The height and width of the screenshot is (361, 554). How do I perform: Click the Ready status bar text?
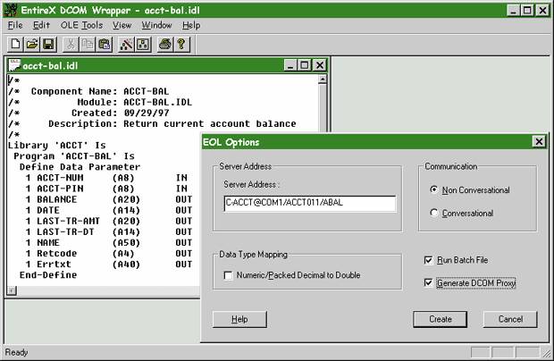[x=16, y=352]
